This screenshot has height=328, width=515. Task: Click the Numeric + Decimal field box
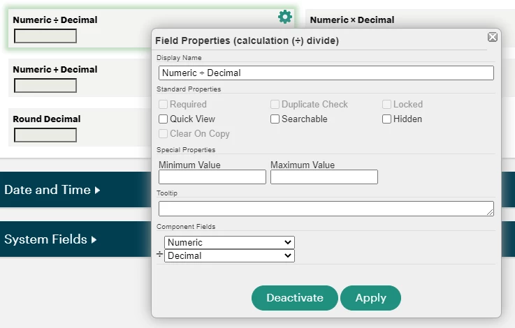coord(45,86)
